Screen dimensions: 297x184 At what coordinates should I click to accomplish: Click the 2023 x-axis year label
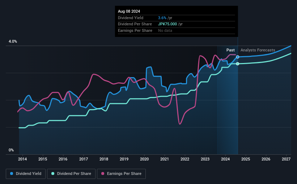(205, 159)
